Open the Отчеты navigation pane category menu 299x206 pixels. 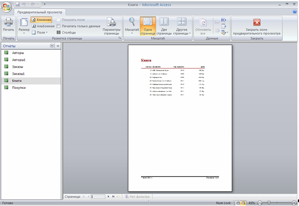52,46
